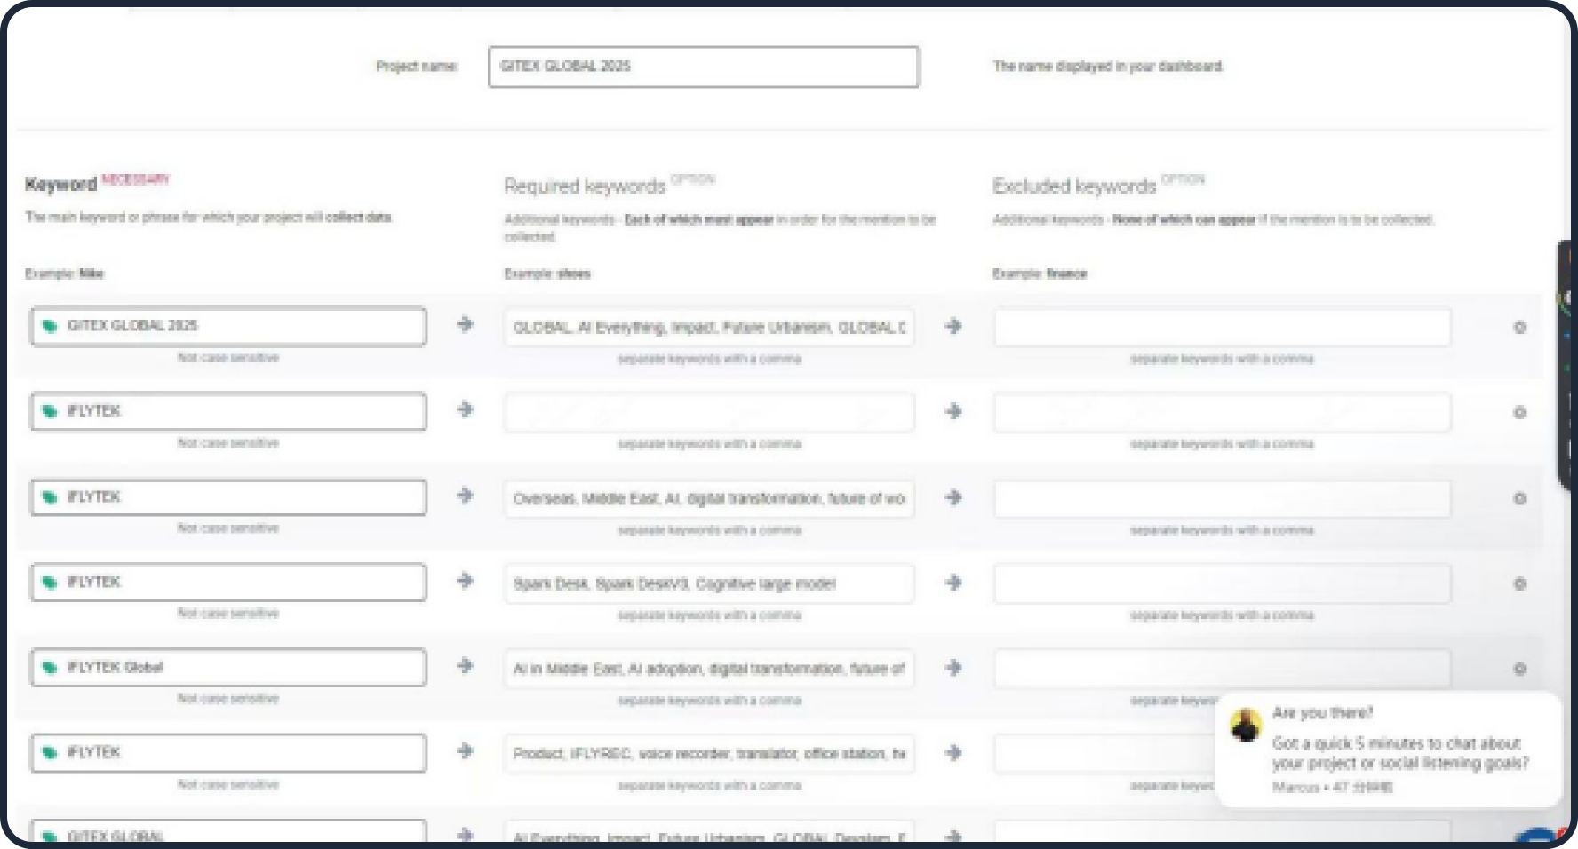Edit the iFLYTEK keyword in the Overseas row

coord(228,496)
